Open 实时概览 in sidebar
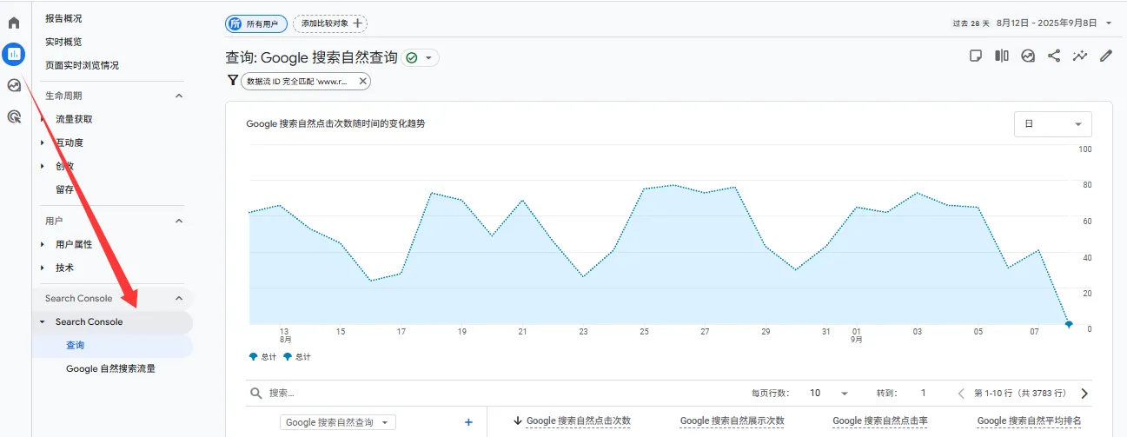 [63, 42]
